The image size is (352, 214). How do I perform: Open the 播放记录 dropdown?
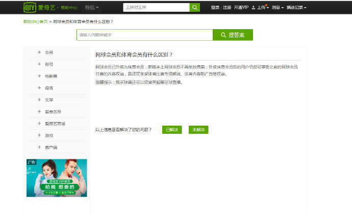296,8
